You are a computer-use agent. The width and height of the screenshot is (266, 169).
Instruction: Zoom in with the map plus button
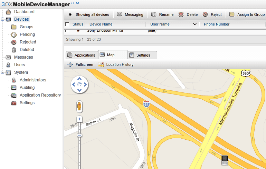pos(79,119)
